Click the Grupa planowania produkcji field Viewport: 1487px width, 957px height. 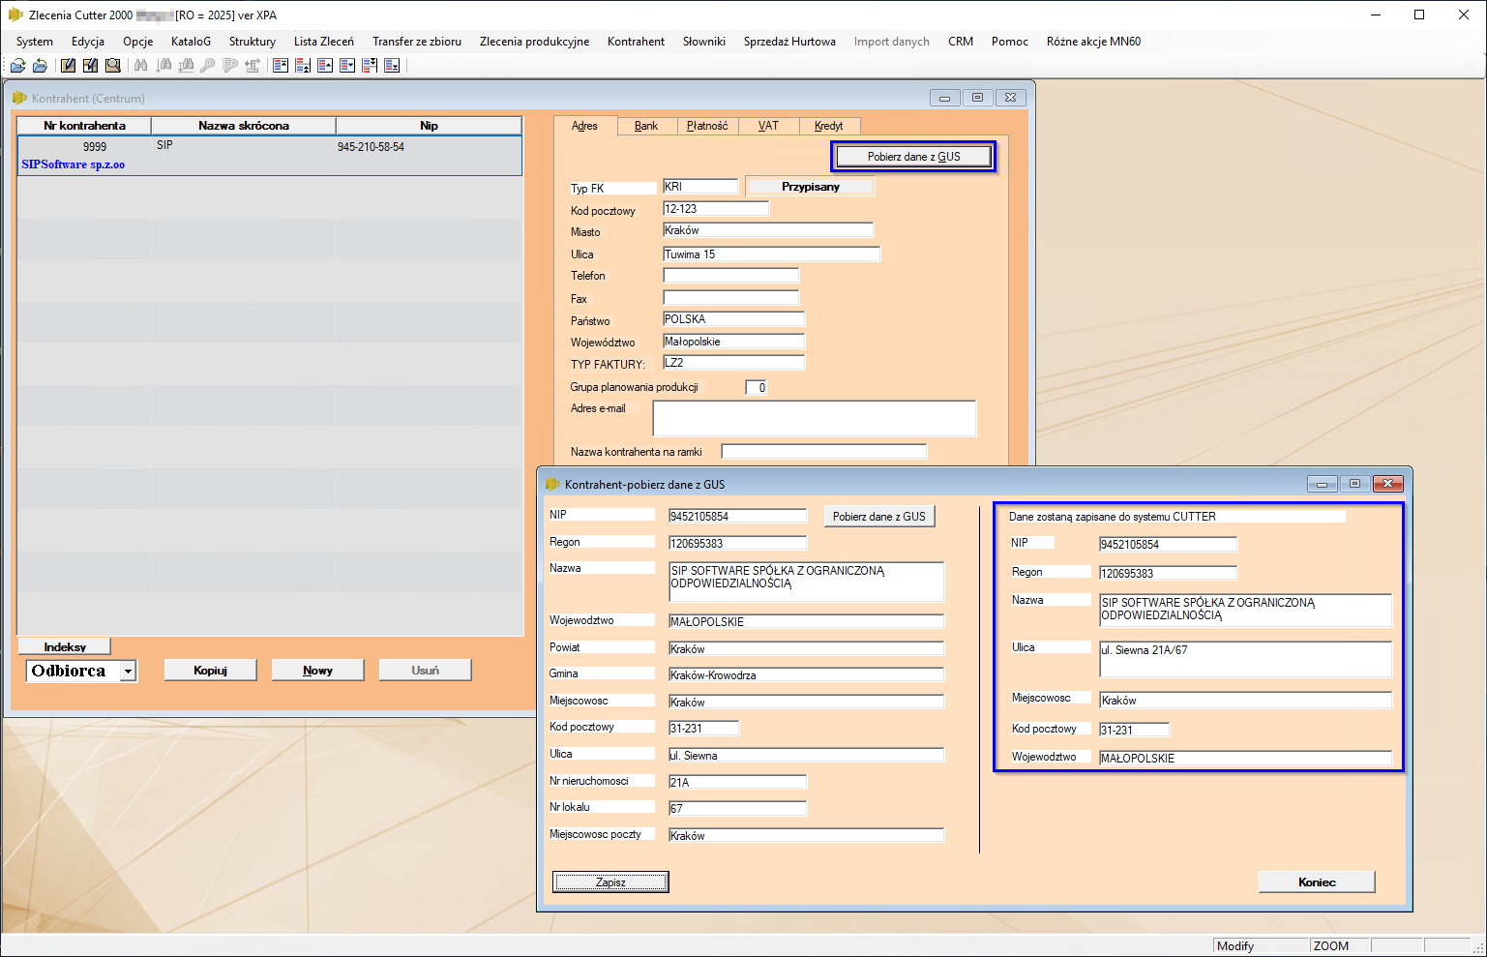tap(757, 388)
